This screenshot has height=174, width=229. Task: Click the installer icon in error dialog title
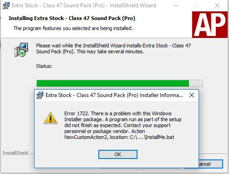40,95
